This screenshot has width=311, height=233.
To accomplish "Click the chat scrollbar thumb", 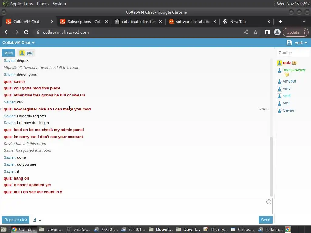I will (271, 166).
